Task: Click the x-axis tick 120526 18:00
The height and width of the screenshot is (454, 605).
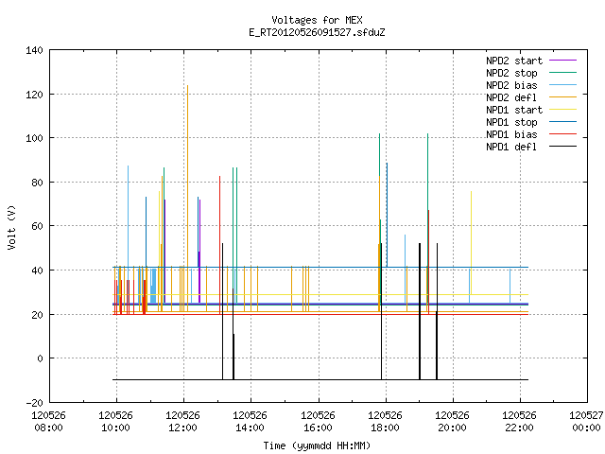Action: pyautogui.click(x=385, y=422)
